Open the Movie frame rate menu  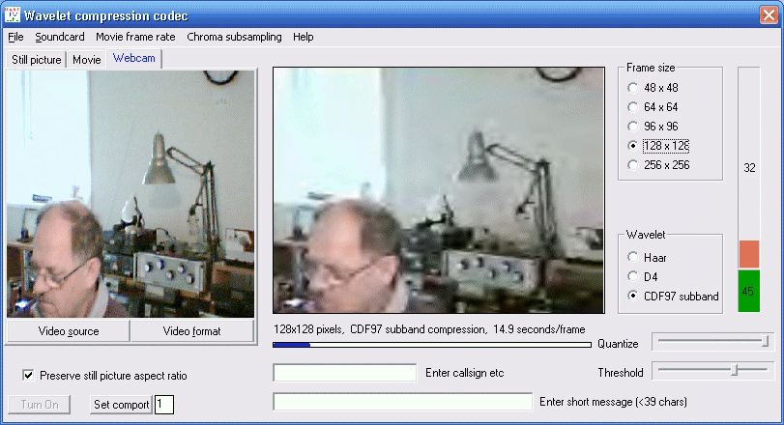135,37
